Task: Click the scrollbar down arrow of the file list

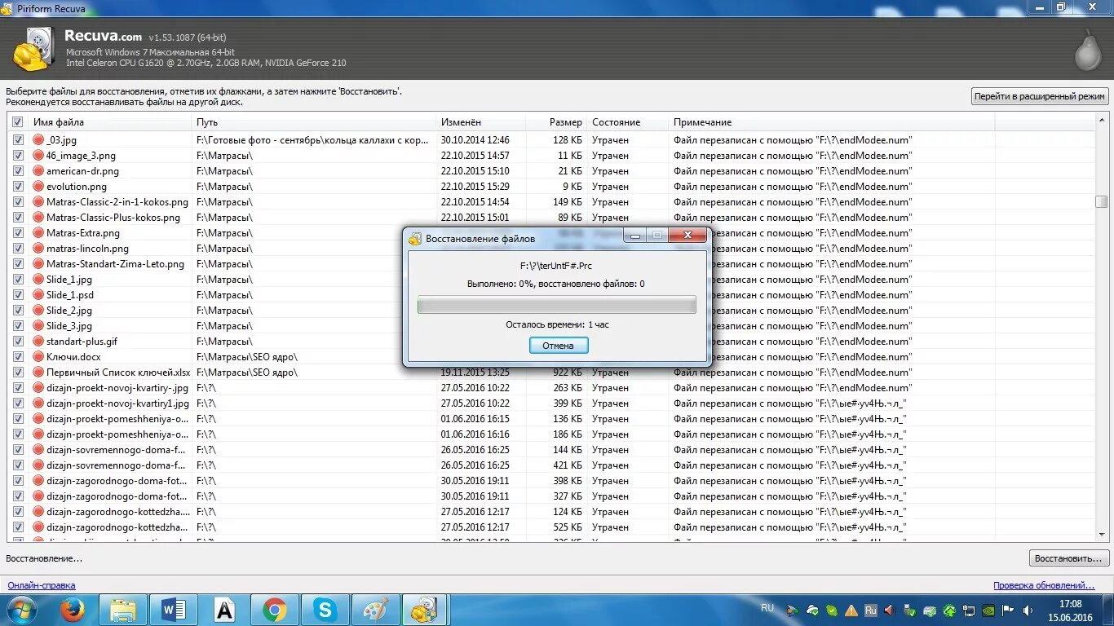Action: point(1102,535)
